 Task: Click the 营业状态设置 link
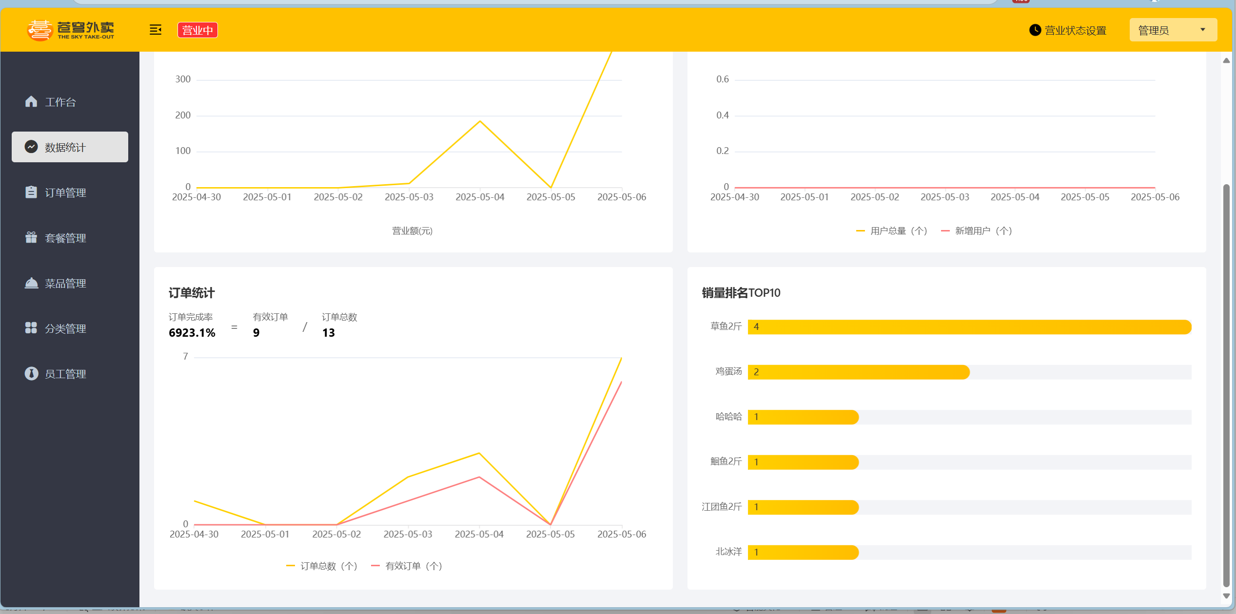pos(1075,31)
